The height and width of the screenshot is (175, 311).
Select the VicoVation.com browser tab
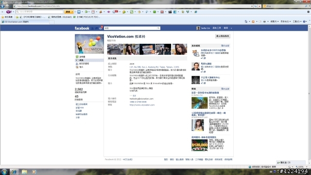pyautogui.click(x=25, y=22)
